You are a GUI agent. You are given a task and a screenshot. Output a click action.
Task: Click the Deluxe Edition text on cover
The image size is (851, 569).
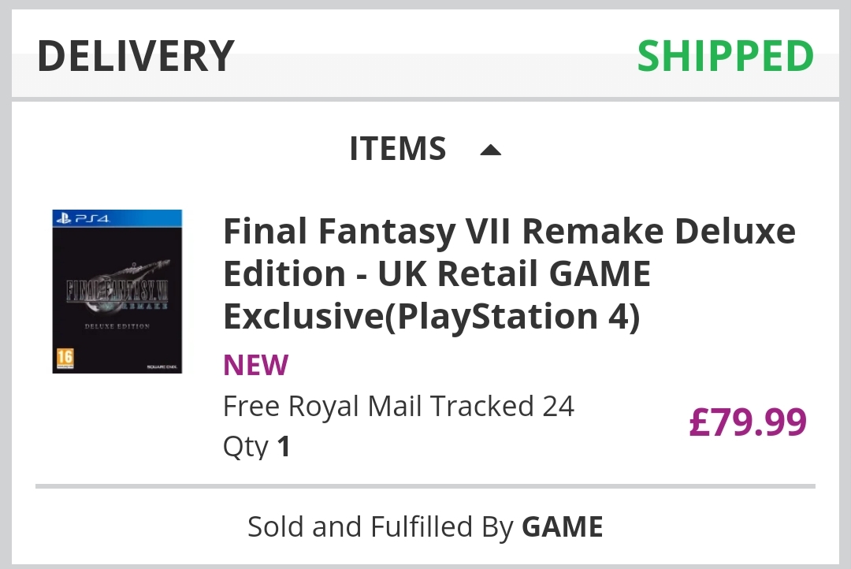(117, 325)
